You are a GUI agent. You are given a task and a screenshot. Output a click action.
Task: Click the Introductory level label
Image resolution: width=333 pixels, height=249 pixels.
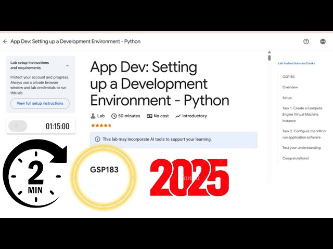[195, 116]
